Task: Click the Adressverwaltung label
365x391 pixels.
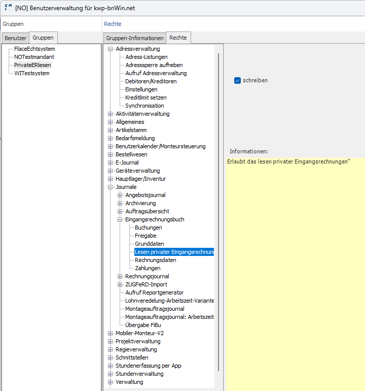Action: click(138, 49)
